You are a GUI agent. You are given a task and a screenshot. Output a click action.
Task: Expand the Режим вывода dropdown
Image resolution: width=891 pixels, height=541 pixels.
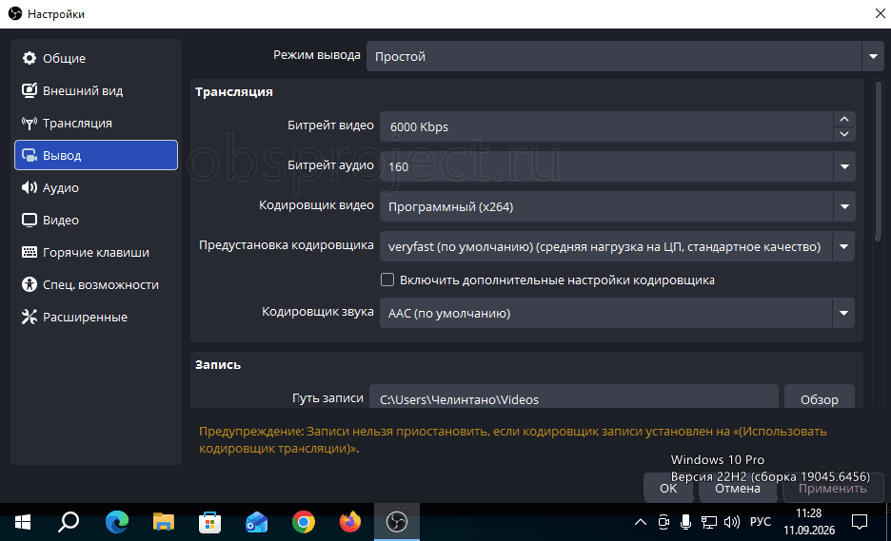point(625,56)
